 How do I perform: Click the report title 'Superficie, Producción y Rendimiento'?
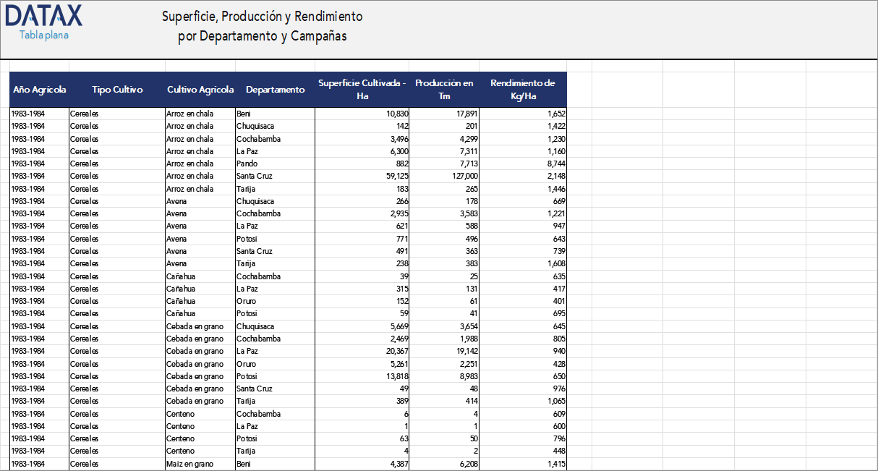coord(263,16)
